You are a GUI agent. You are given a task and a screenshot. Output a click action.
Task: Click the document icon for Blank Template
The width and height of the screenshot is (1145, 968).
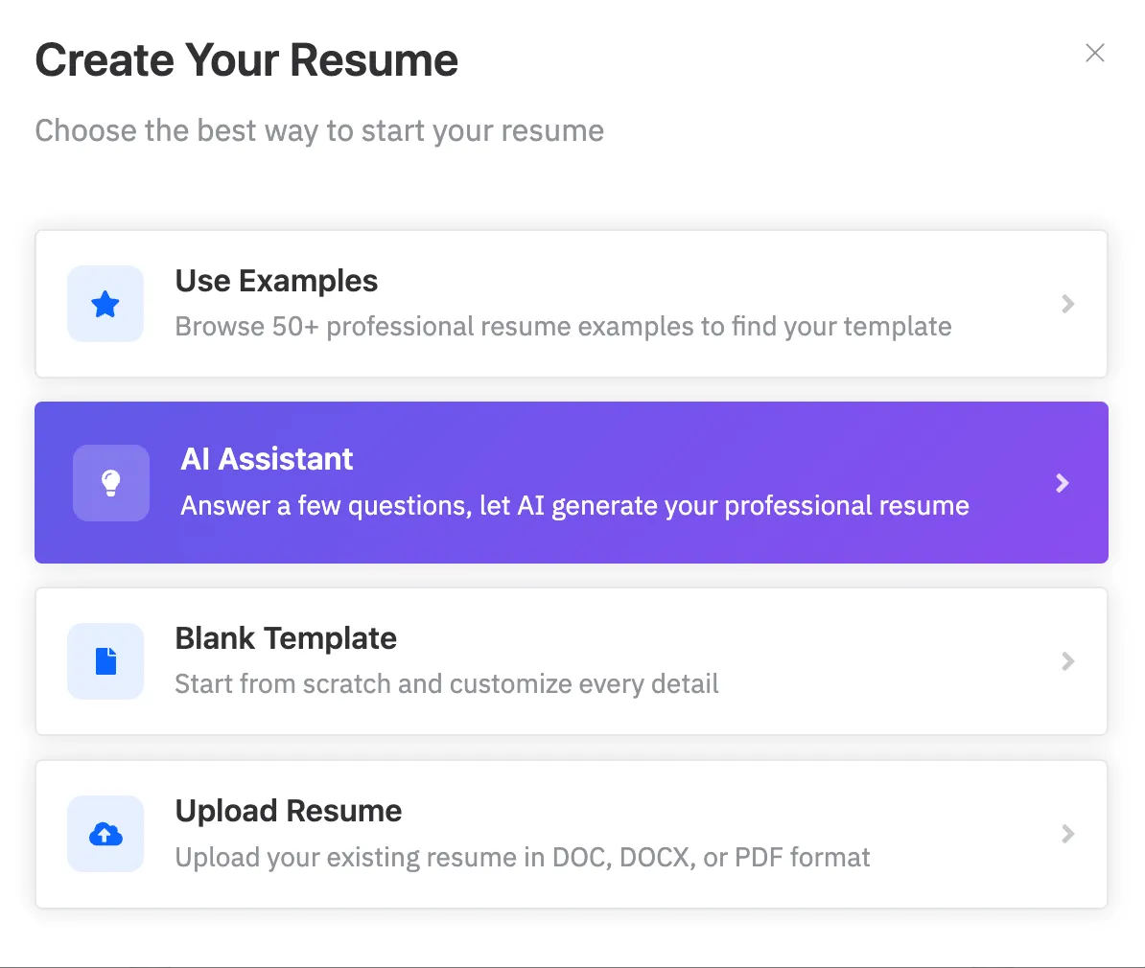click(x=105, y=661)
